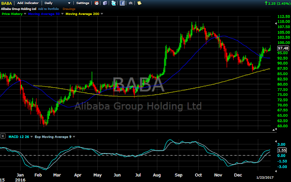Click the Add to Portfolio link
291x182 pixels.
[48, 9]
